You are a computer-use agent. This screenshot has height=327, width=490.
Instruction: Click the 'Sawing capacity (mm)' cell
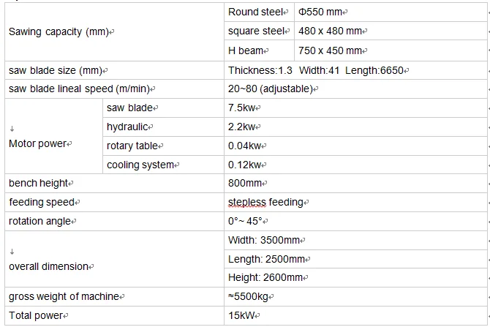[x=61, y=32]
